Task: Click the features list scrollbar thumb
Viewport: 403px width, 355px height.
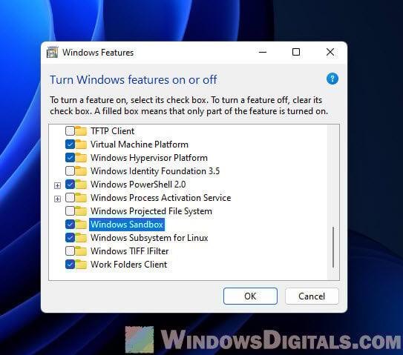Action: tap(333, 247)
